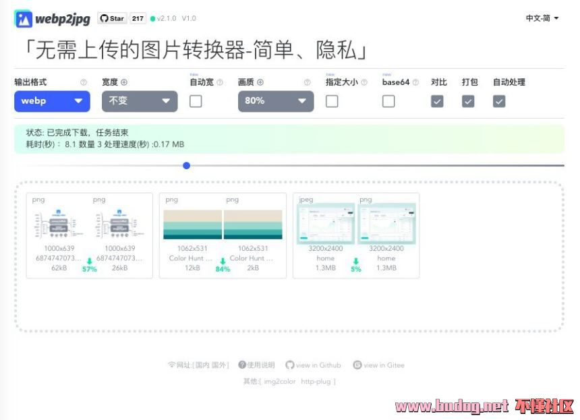This screenshot has height=420, width=580.
Task: Click the plus icon next to 宽度
Action: click(124, 82)
